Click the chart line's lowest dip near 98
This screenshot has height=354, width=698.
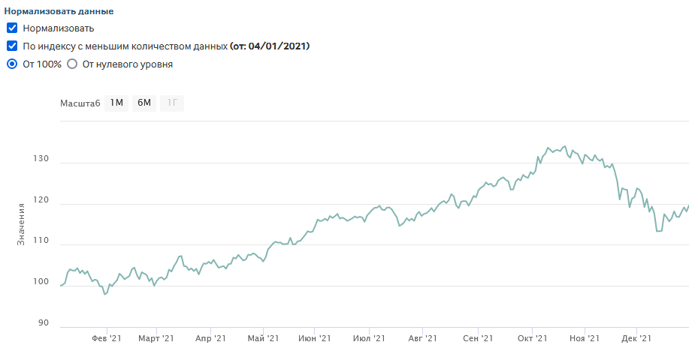pos(105,294)
